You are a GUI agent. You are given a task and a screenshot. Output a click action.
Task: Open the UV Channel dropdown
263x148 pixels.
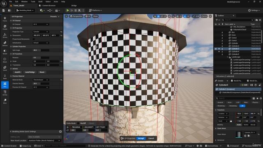pos(41,24)
